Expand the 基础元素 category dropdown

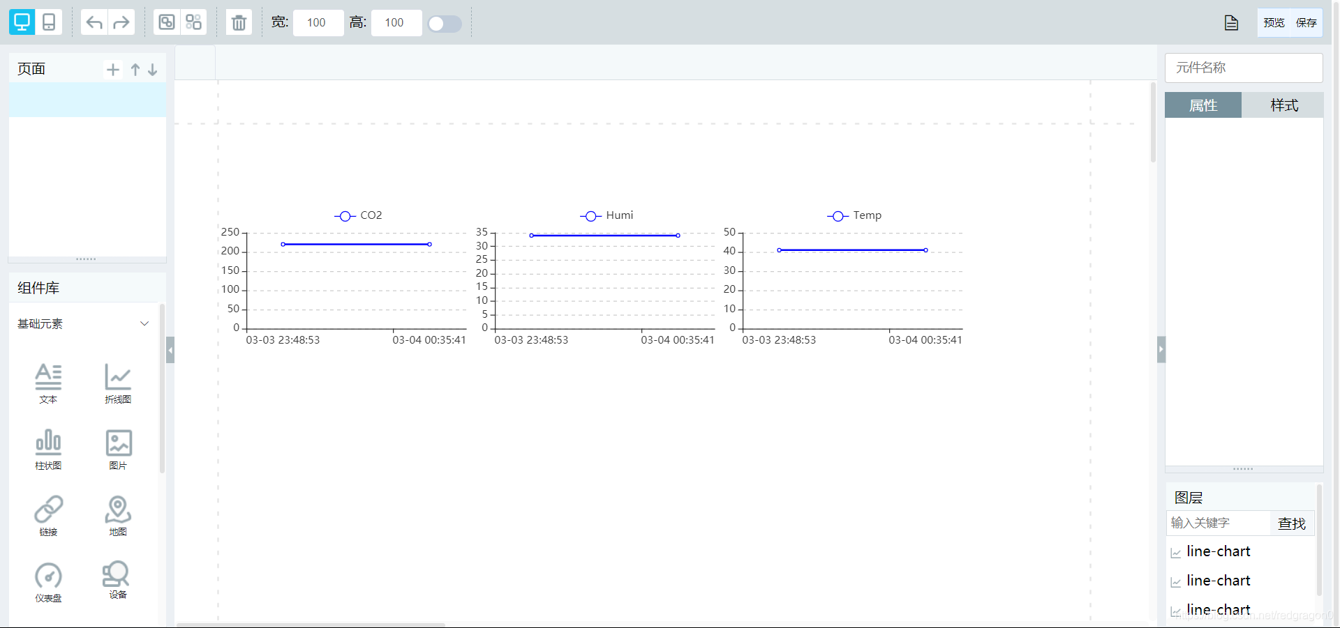pyautogui.click(x=144, y=323)
